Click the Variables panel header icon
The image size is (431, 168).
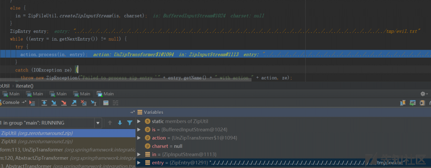click(140, 112)
